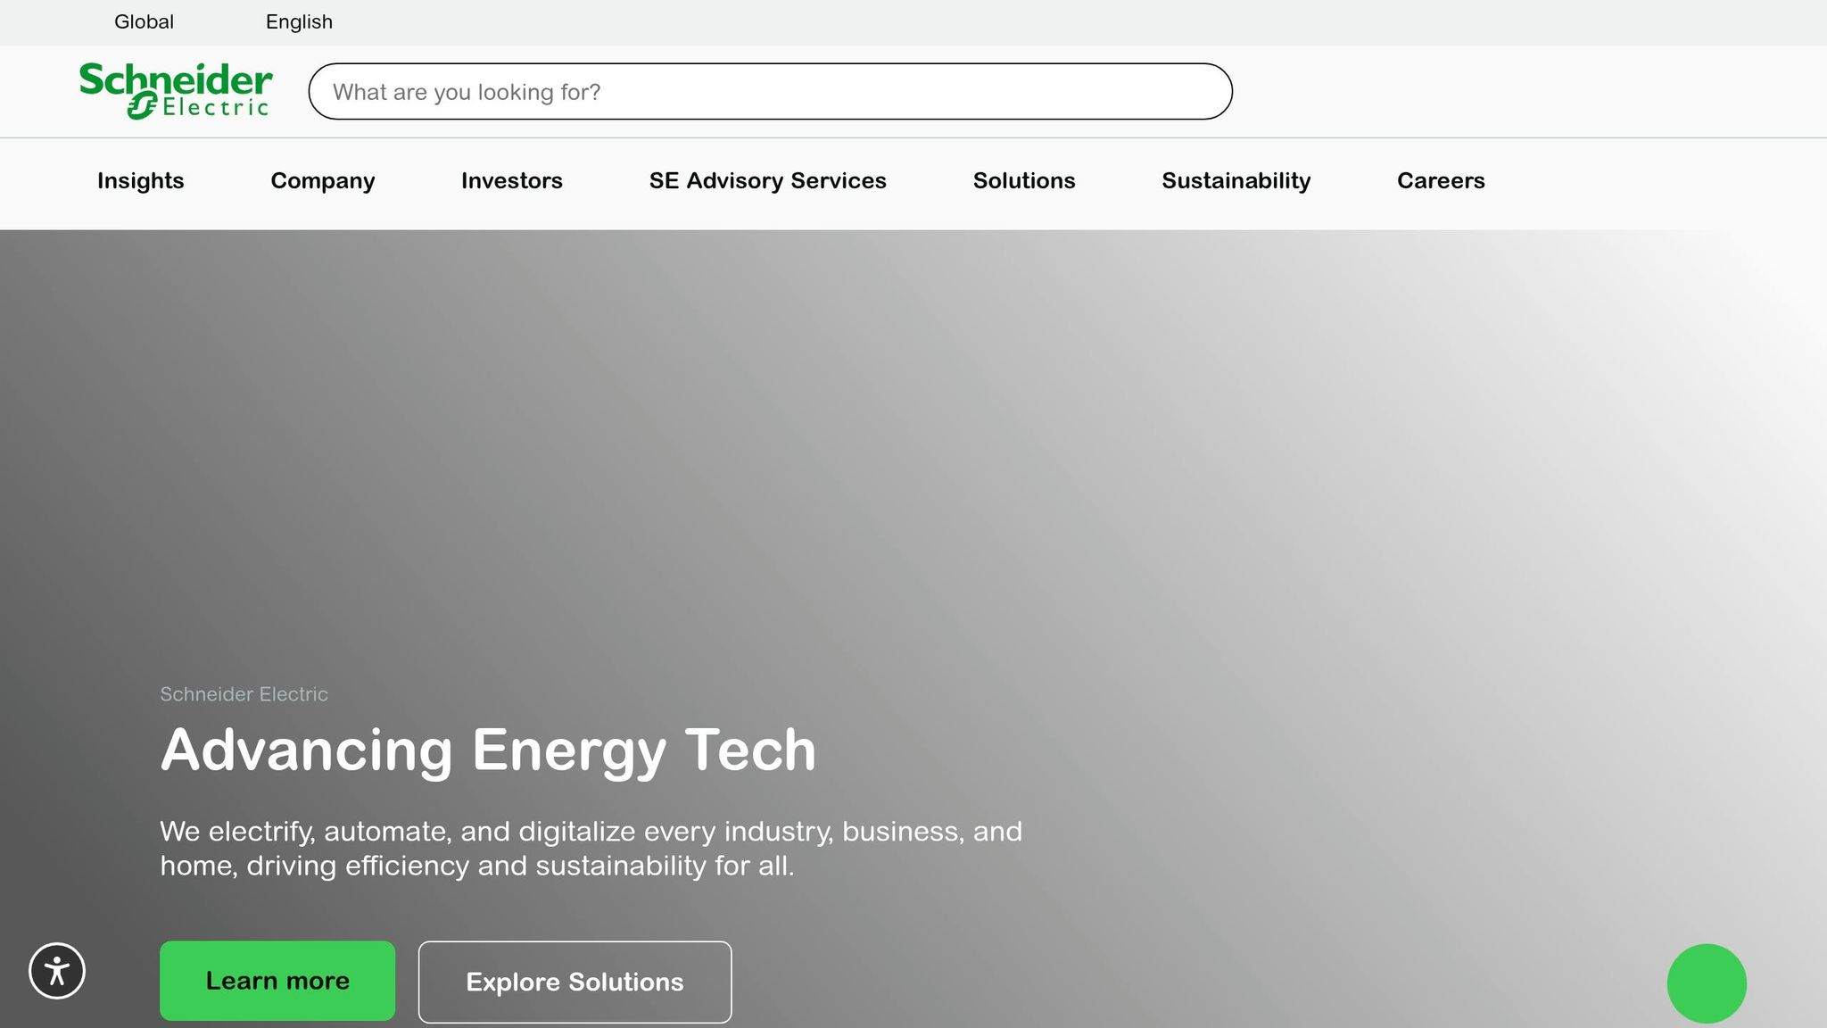Viewport: 1827px width, 1028px height.
Task: Click the 'Schneider Electric' hero caption
Action: click(244, 694)
